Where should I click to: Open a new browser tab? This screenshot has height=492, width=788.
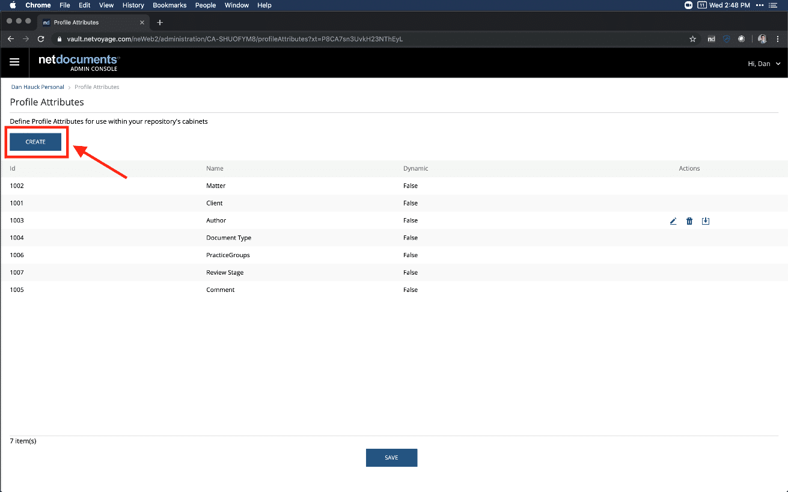point(160,23)
